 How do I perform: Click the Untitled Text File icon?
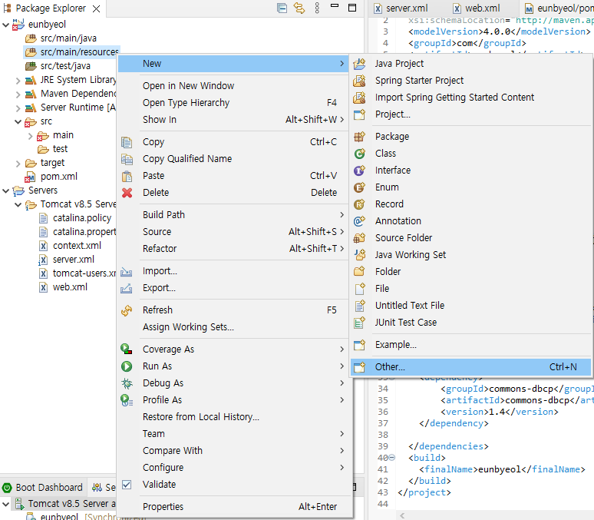click(359, 306)
